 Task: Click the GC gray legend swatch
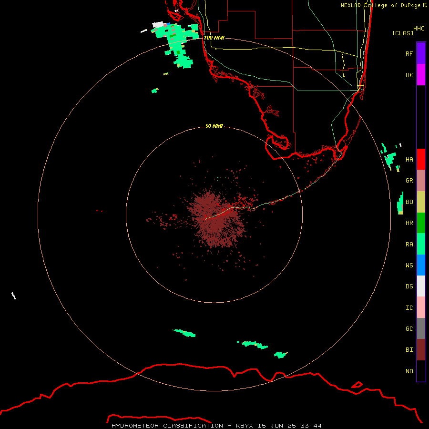421,328
